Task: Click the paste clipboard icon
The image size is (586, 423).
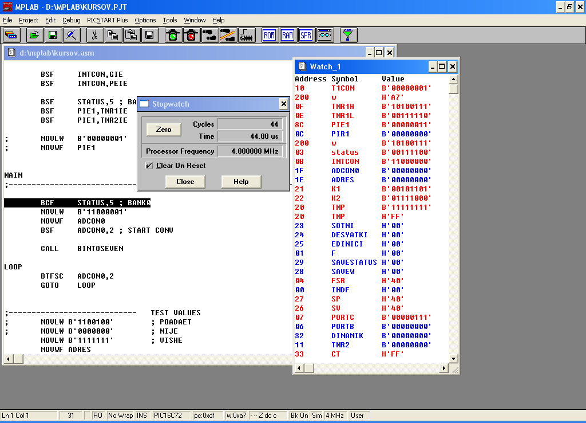Action: coord(131,36)
